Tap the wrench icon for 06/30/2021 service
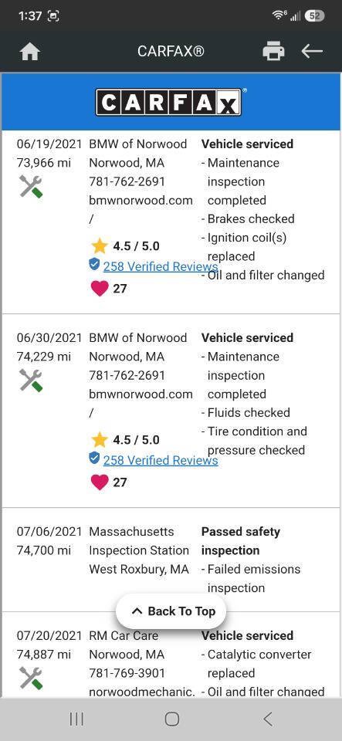This screenshot has width=342, height=741. tap(31, 381)
